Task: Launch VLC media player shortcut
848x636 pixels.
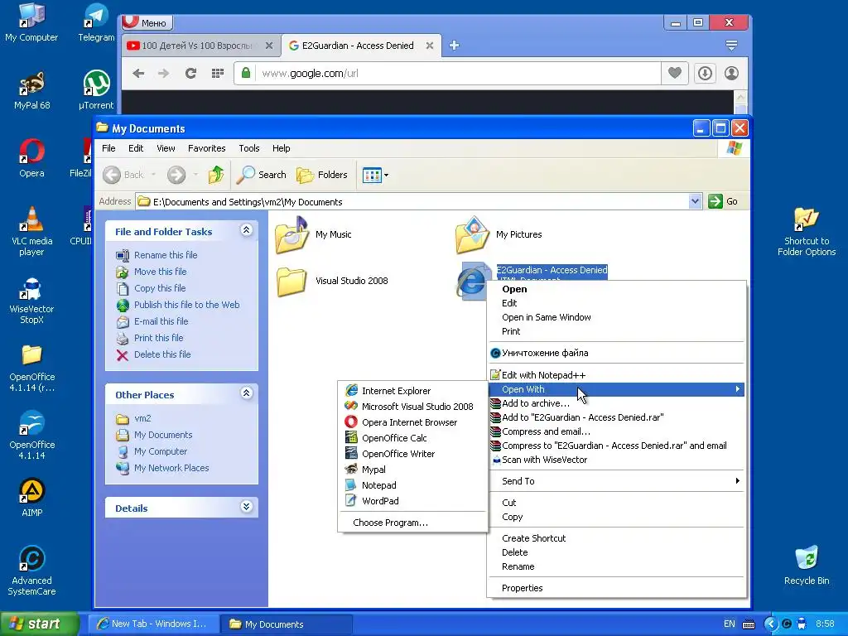Action: (31, 232)
